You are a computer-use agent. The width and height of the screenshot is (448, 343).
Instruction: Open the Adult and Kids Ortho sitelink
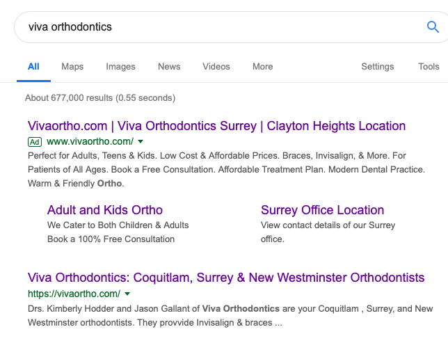pos(105,210)
